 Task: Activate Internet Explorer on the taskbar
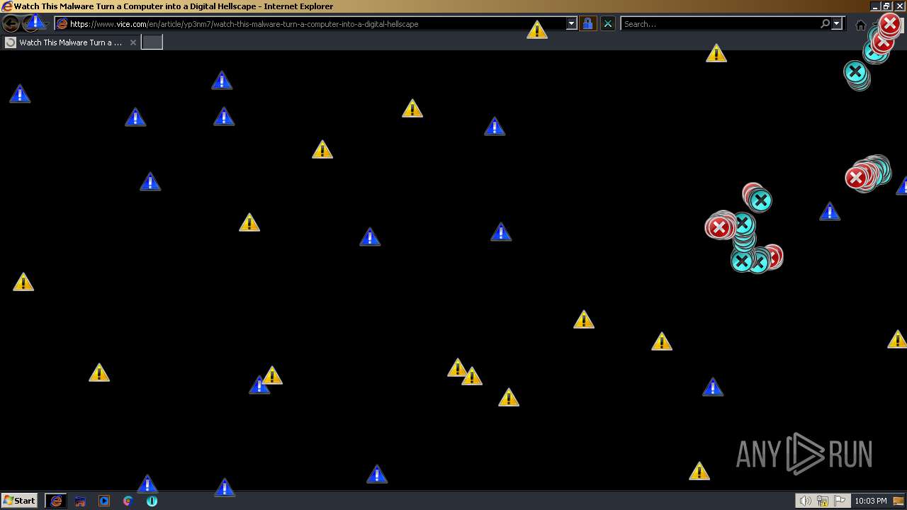56,501
